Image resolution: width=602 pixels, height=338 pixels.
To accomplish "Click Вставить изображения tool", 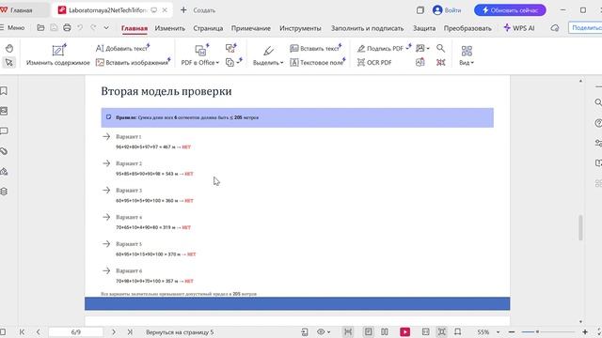I will click(133, 63).
